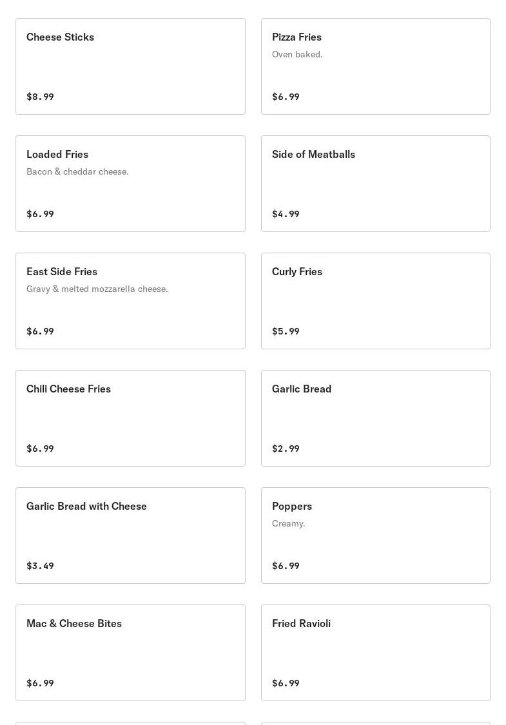Click the "Oven baked." description text

(x=297, y=54)
